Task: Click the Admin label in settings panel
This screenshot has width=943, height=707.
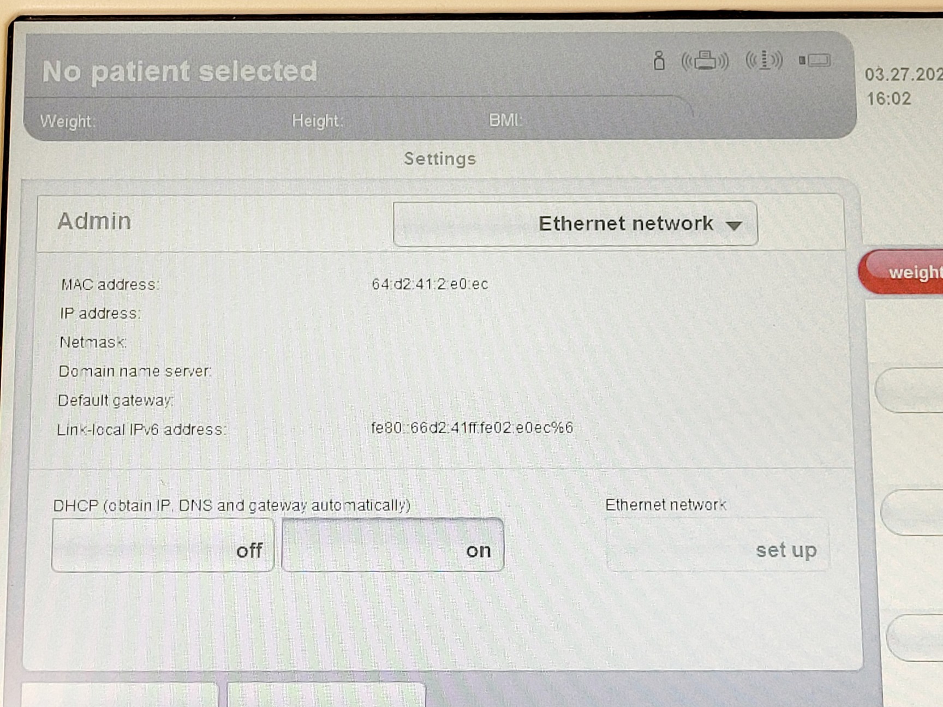Action: click(x=94, y=221)
